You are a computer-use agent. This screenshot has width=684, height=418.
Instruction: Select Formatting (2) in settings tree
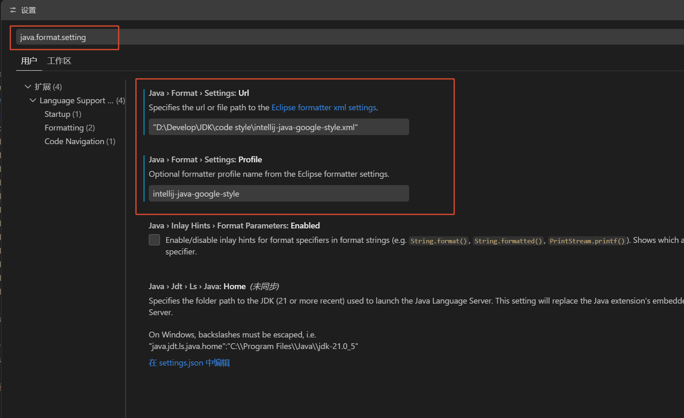pos(70,128)
